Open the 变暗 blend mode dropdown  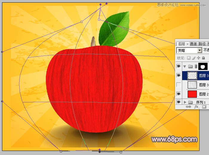click(x=189, y=50)
